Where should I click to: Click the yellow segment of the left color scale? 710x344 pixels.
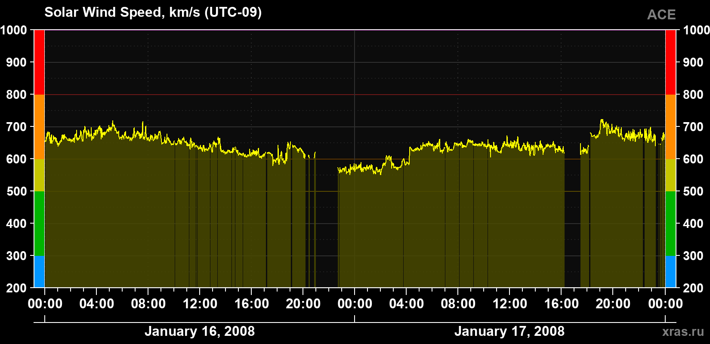[39, 175]
